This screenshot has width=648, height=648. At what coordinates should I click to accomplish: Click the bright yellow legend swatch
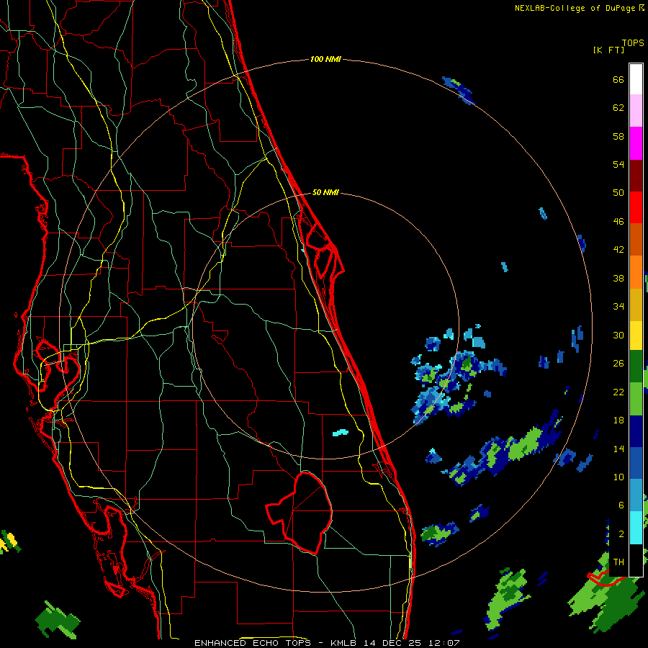point(636,335)
